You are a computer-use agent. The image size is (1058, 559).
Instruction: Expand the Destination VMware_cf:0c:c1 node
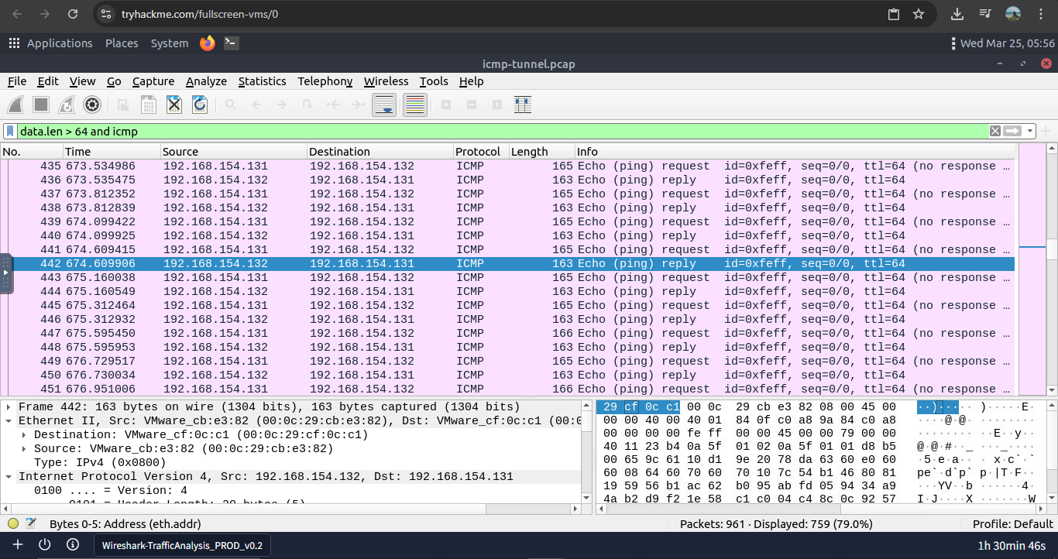24,434
